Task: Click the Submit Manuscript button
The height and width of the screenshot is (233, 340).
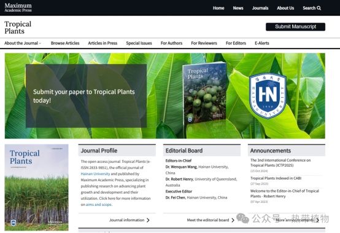Action: [x=295, y=26]
